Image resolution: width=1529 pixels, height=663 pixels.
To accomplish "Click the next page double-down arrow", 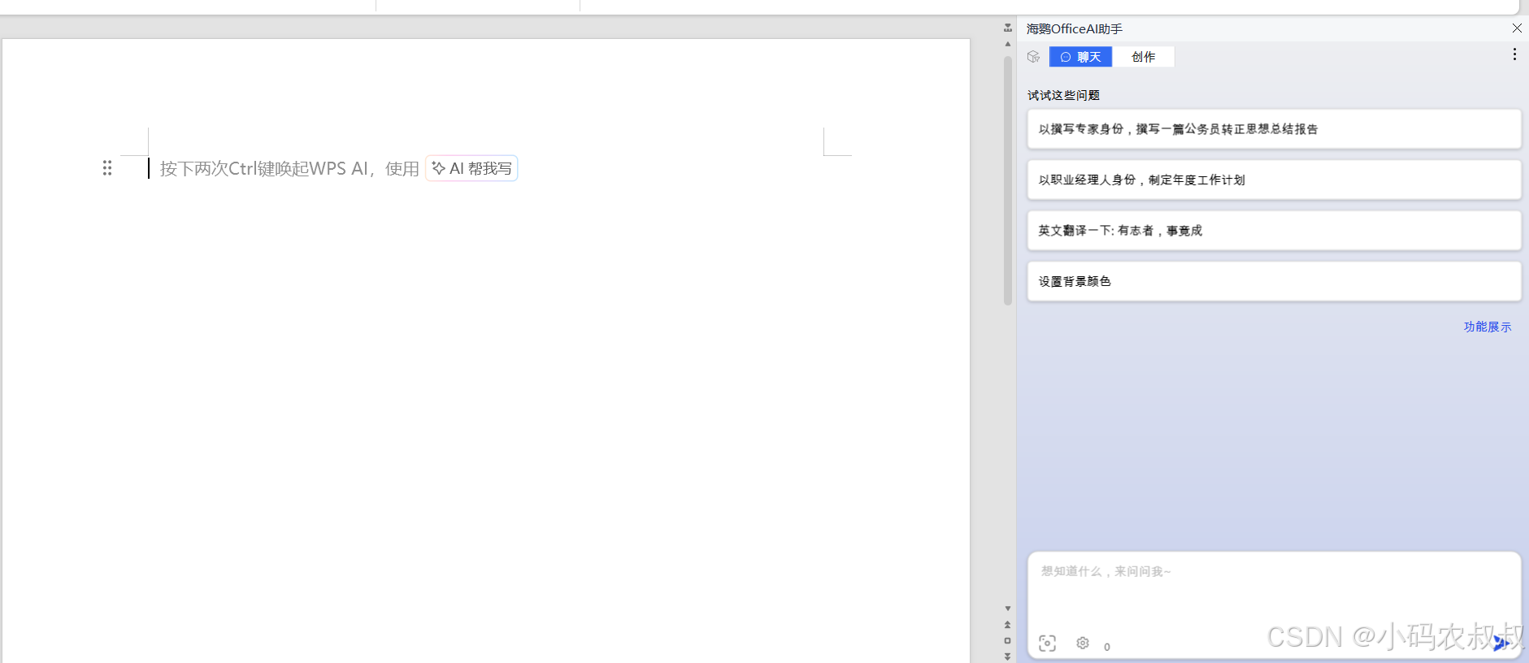I will click(x=1008, y=656).
